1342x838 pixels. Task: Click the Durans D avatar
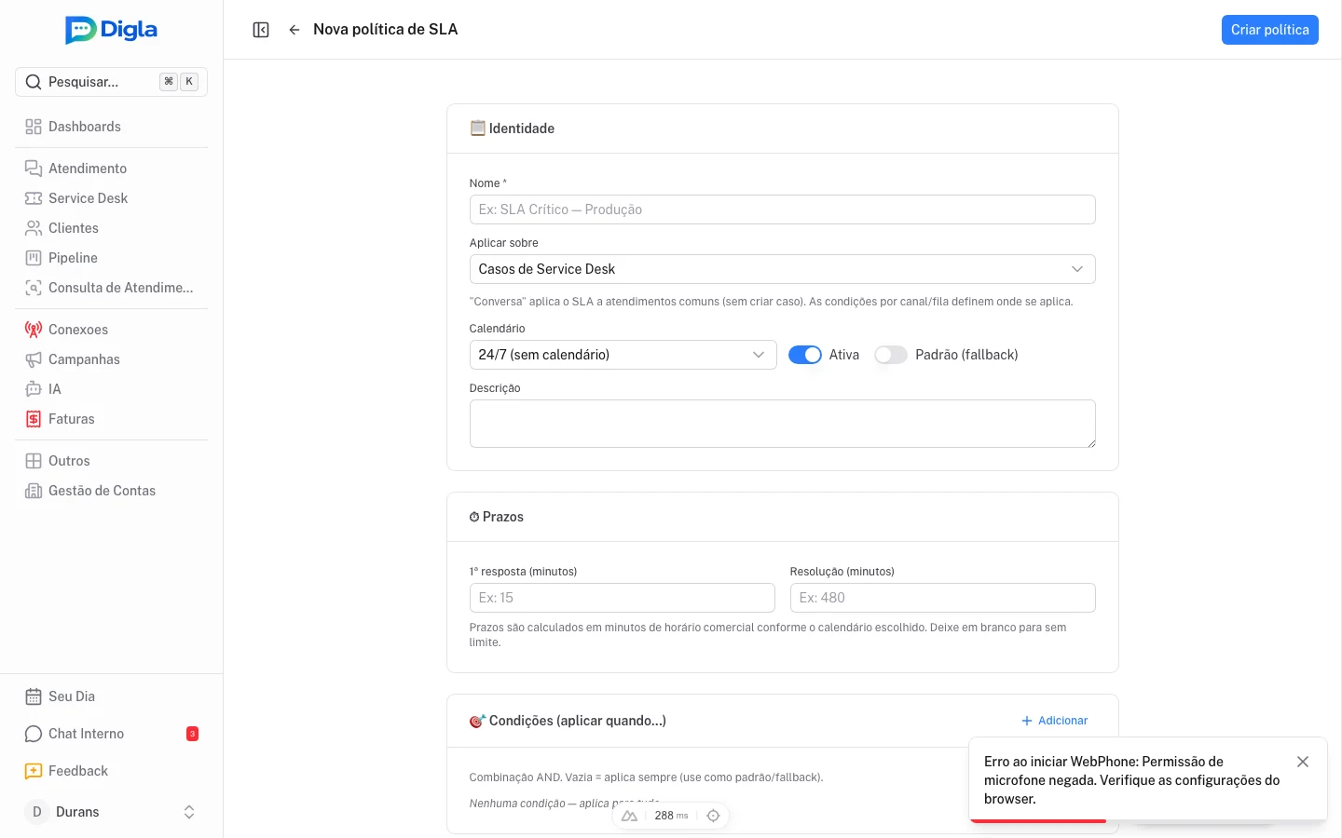pyautogui.click(x=36, y=812)
